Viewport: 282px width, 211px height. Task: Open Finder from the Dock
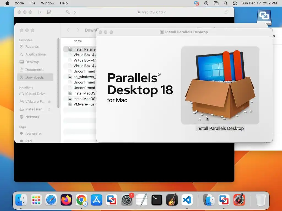pyautogui.click(x=21, y=200)
